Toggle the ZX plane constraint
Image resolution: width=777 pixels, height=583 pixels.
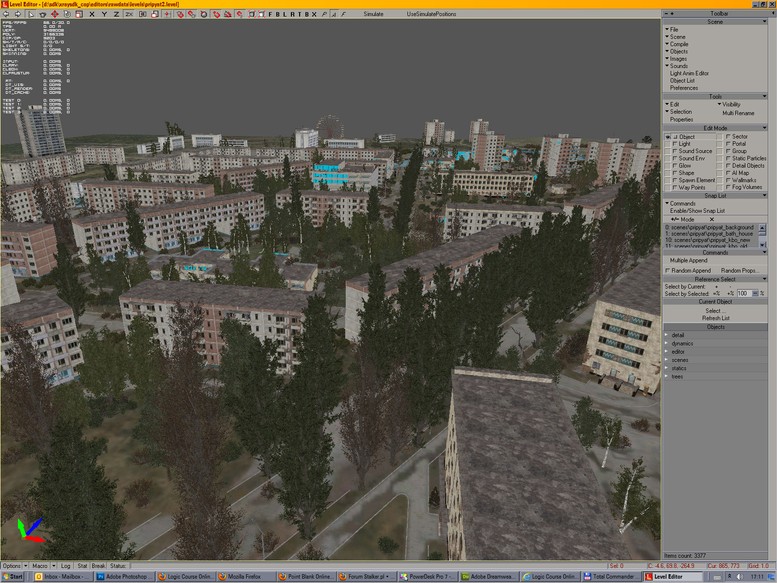click(x=129, y=14)
